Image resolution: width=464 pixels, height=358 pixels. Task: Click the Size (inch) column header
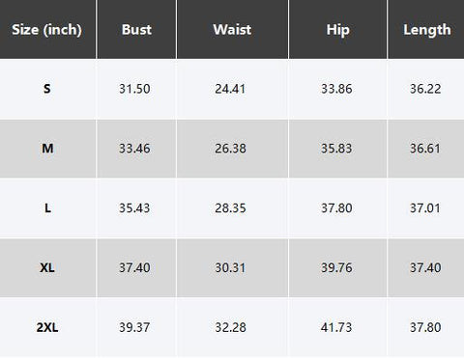(x=47, y=30)
